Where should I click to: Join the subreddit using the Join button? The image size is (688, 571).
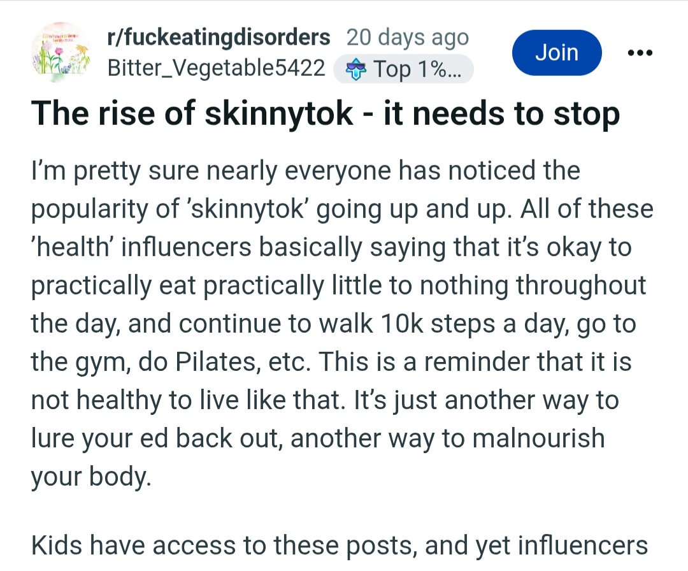click(556, 52)
